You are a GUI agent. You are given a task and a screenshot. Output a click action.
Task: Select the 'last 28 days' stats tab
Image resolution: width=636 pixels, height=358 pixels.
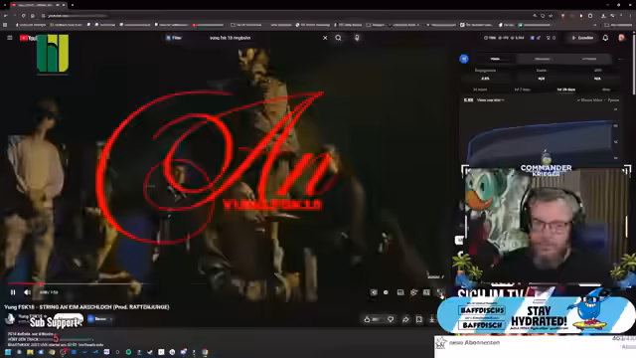(566, 89)
